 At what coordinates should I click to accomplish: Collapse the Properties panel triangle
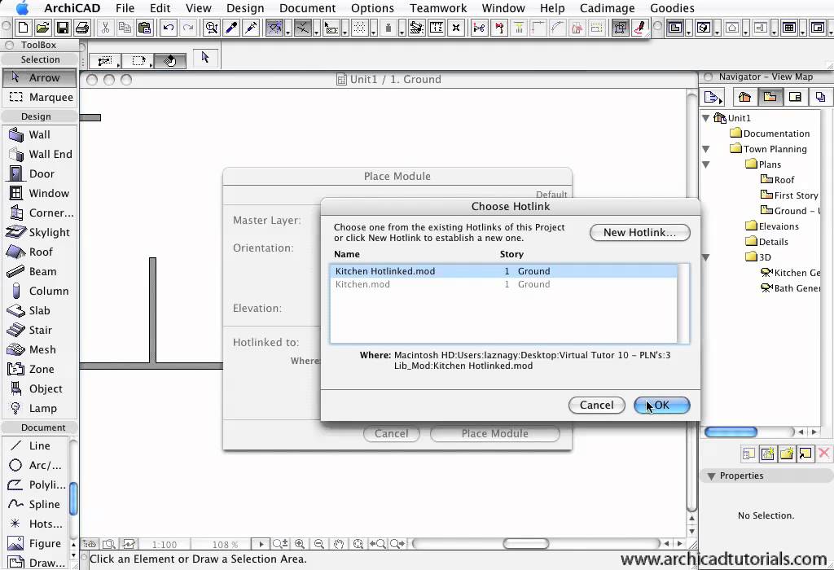click(x=711, y=476)
